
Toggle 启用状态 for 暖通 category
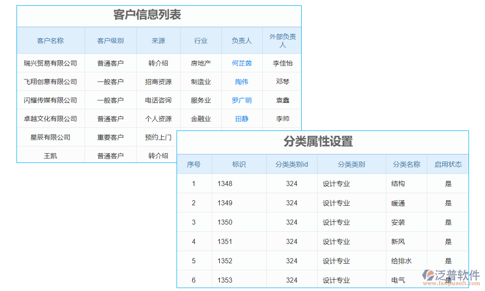[x=448, y=203]
